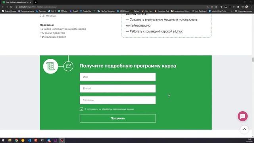The height and width of the screenshot is (143, 254).
Task: Open the personal data processing link
Action: point(118,109)
